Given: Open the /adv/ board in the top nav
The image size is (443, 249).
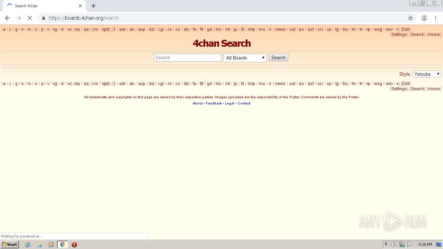Looking at the screenshot, I should [123, 29].
